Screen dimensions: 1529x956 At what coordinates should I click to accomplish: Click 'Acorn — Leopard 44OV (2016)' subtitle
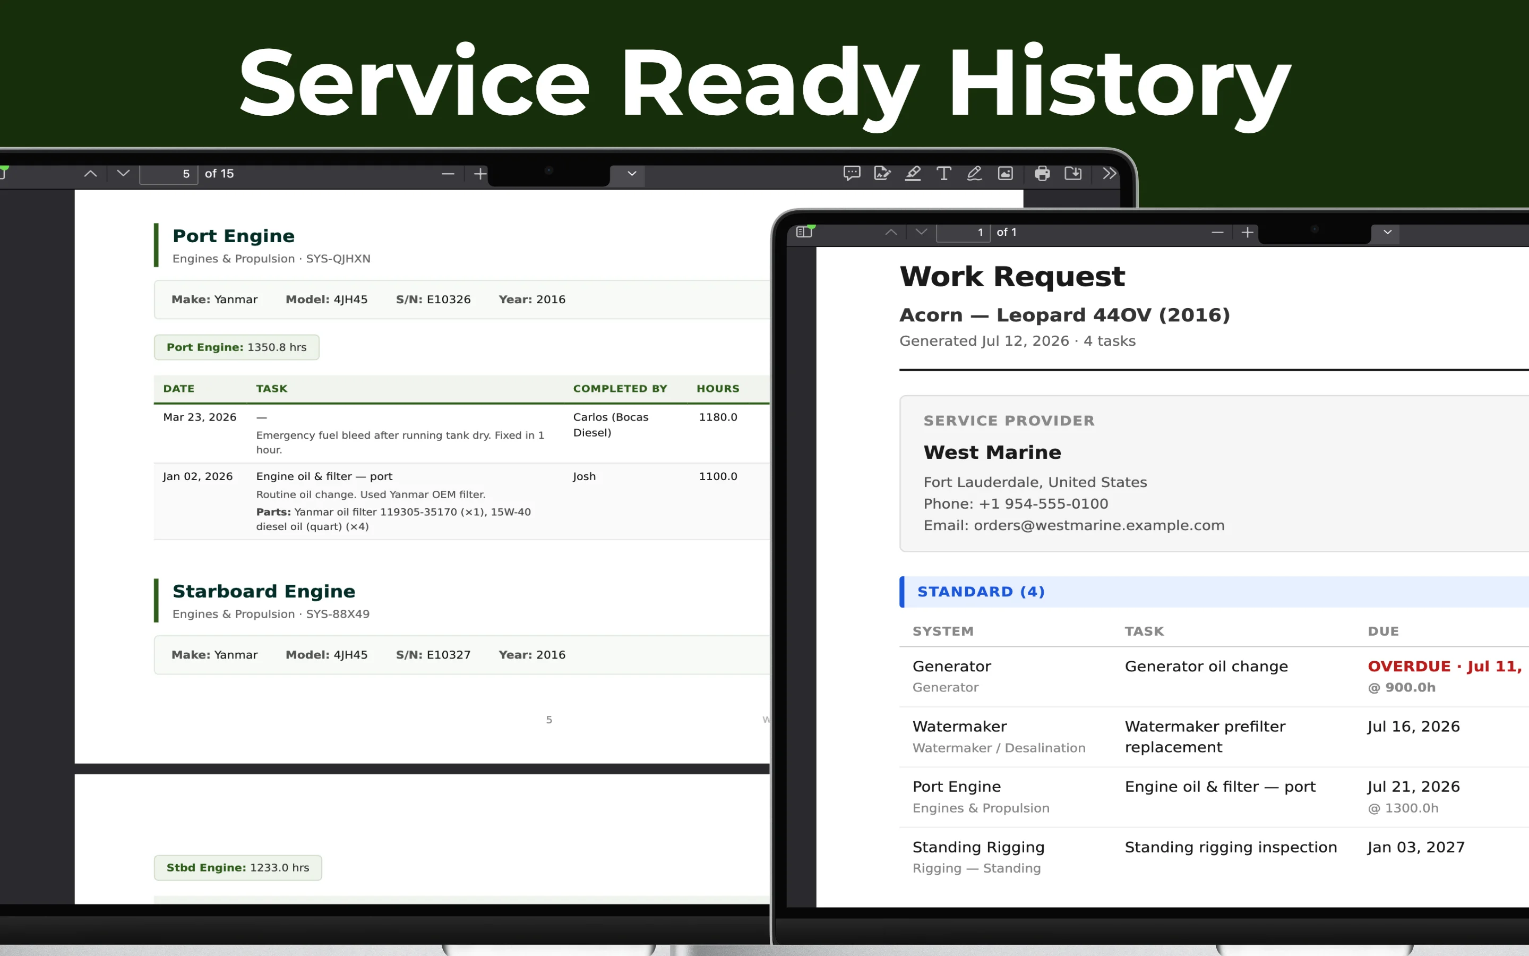(1064, 315)
